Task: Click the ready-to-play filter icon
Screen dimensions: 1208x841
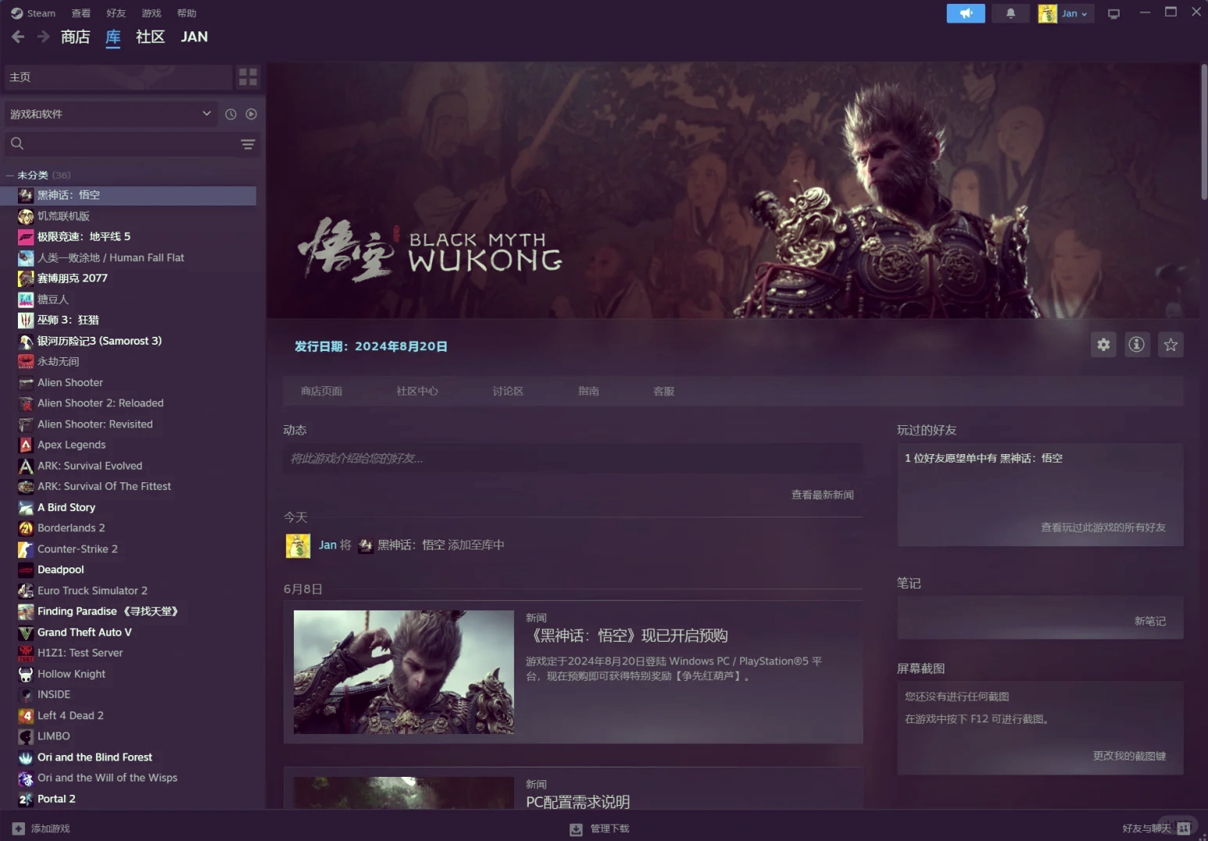Action: (x=251, y=114)
